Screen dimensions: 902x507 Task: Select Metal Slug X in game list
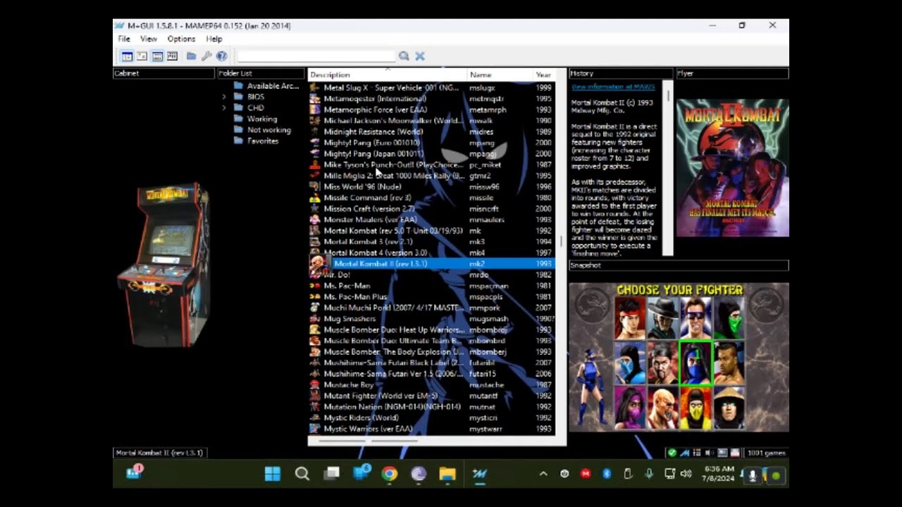pyautogui.click(x=431, y=88)
